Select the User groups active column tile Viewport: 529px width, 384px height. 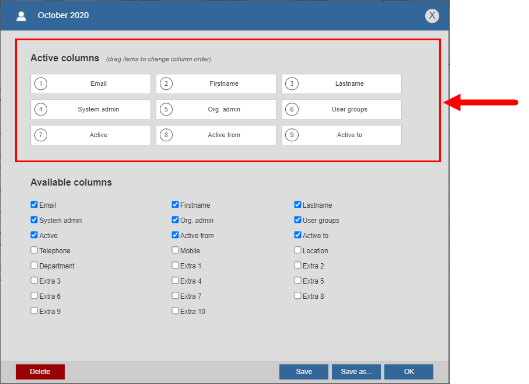342,109
